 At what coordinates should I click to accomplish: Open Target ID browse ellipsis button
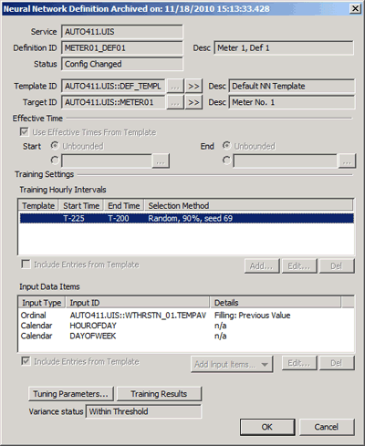point(175,102)
